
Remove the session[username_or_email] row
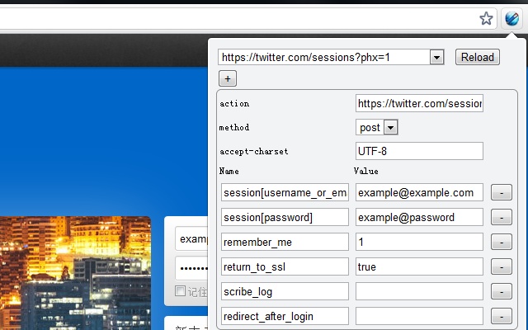tap(502, 192)
